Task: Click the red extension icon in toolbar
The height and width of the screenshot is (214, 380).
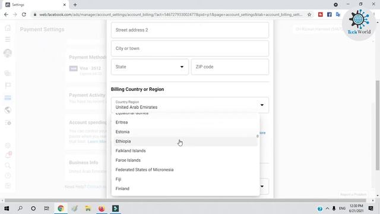Action: [x=321, y=14]
